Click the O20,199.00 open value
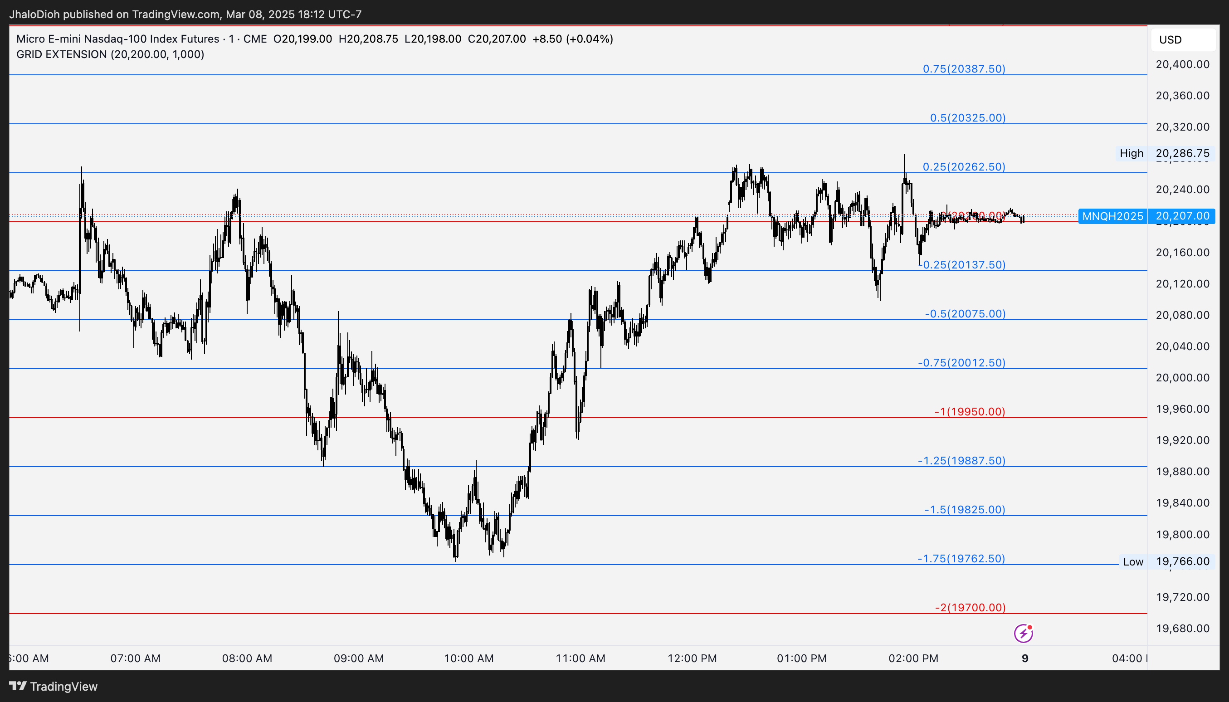Viewport: 1229px width, 702px height. click(303, 39)
